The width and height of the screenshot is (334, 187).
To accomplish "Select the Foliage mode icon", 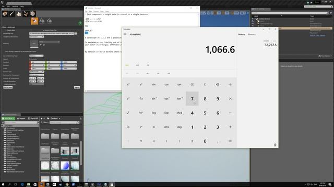I will click(x=26, y=14).
